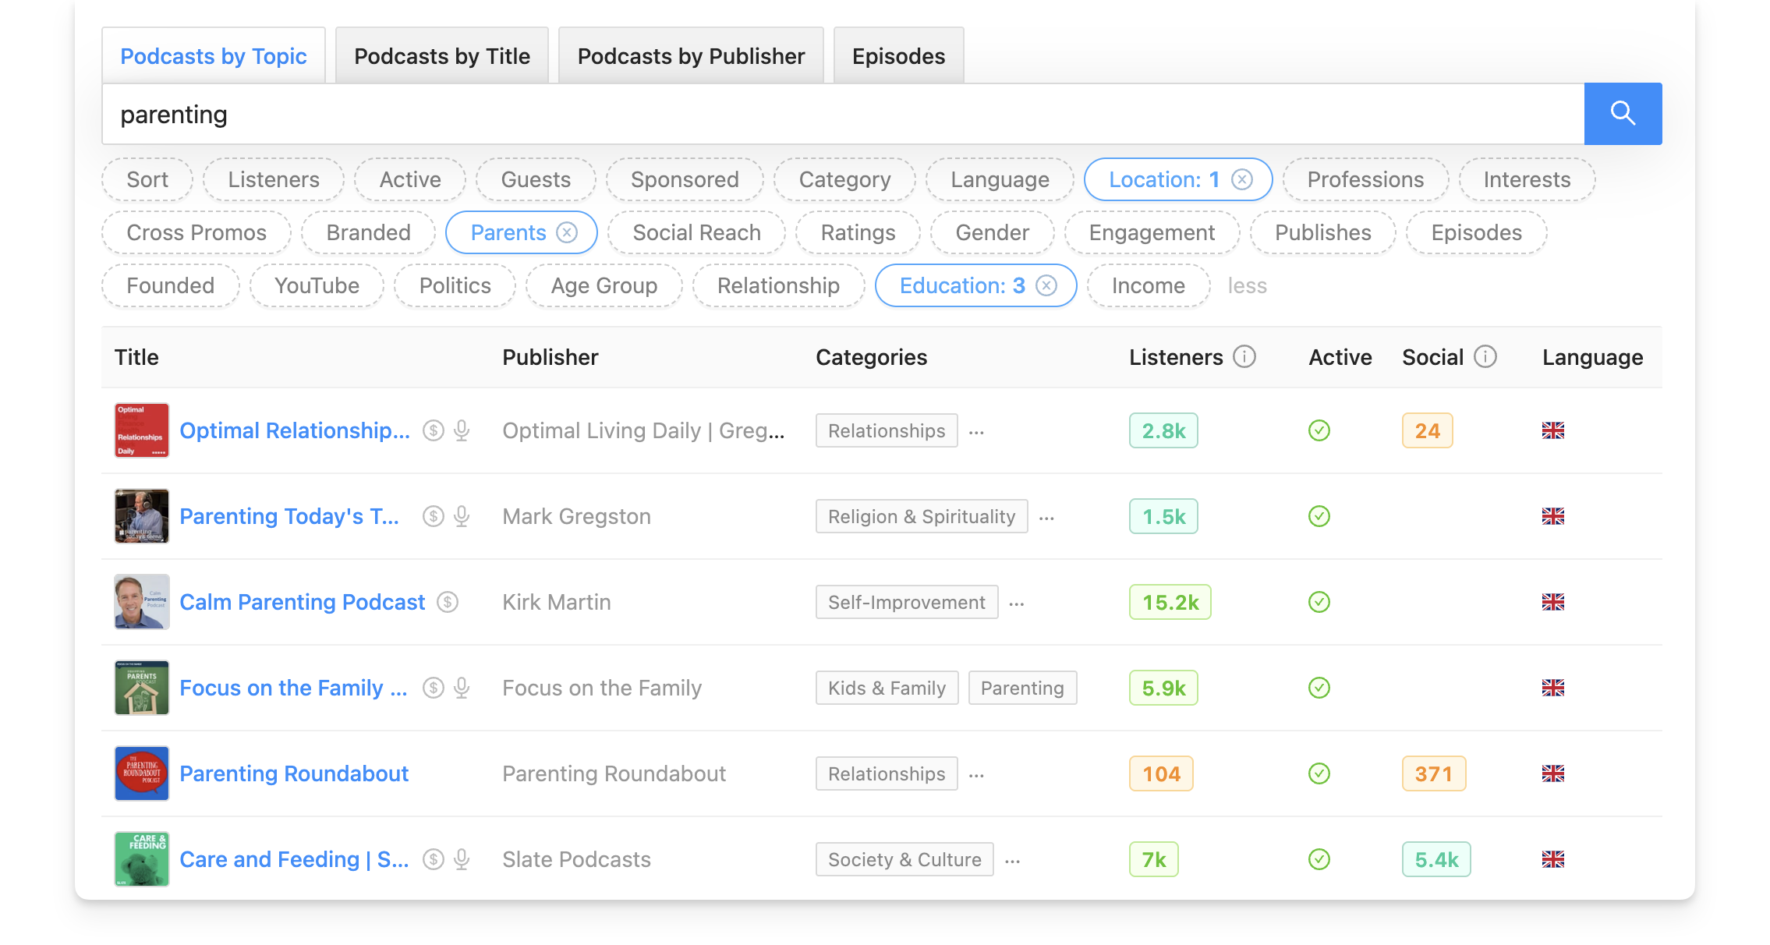Open the info tooltip next to Social header
1770x945 pixels.
pyautogui.click(x=1485, y=356)
